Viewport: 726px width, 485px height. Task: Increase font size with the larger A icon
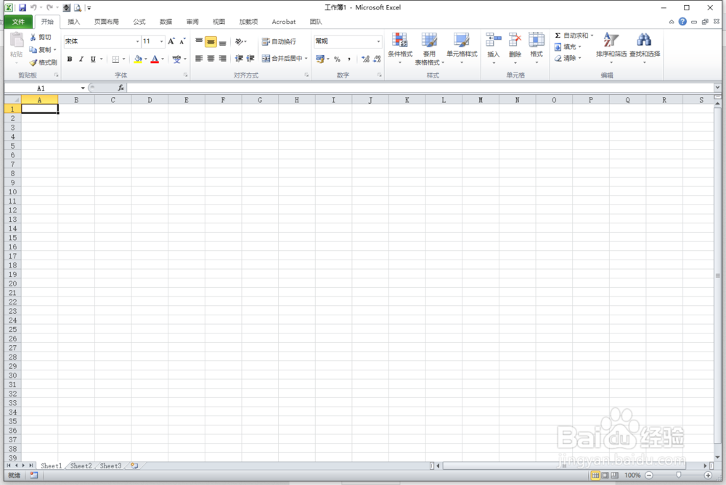point(171,41)
